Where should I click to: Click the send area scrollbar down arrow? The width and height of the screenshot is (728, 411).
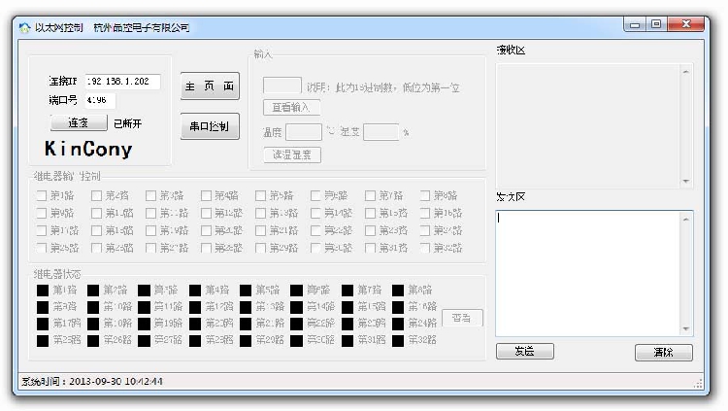coord(685,329)
